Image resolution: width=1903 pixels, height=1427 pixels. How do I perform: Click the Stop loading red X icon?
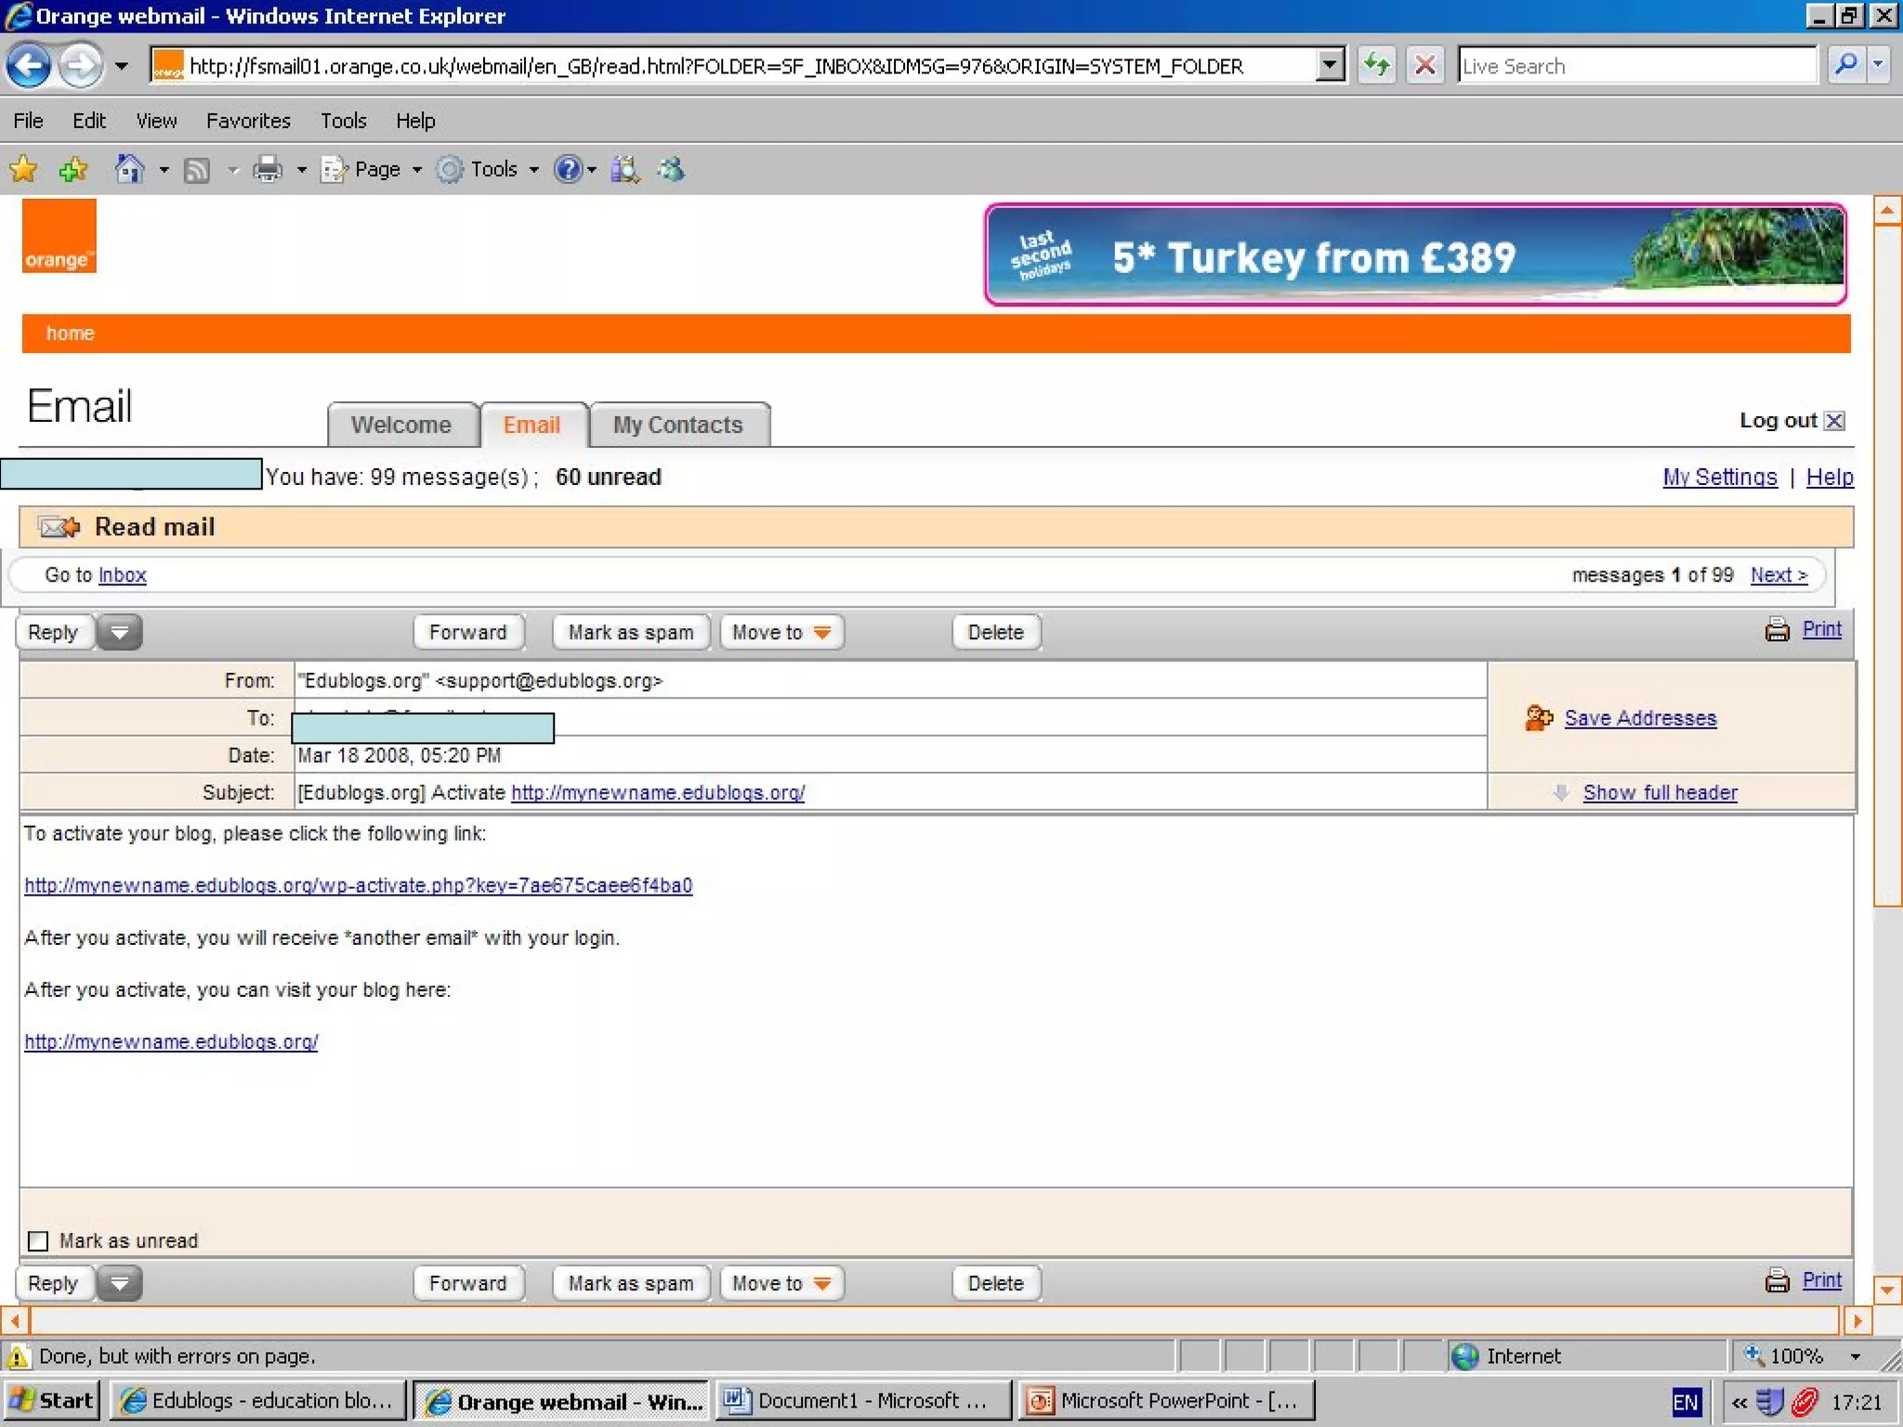point(1424,66)
